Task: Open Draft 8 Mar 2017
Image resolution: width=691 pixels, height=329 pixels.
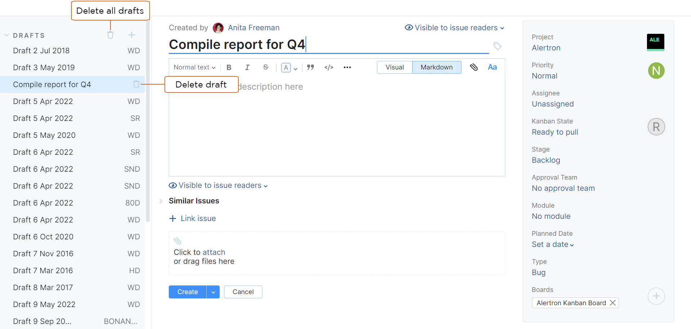Action: coord(72,288)
